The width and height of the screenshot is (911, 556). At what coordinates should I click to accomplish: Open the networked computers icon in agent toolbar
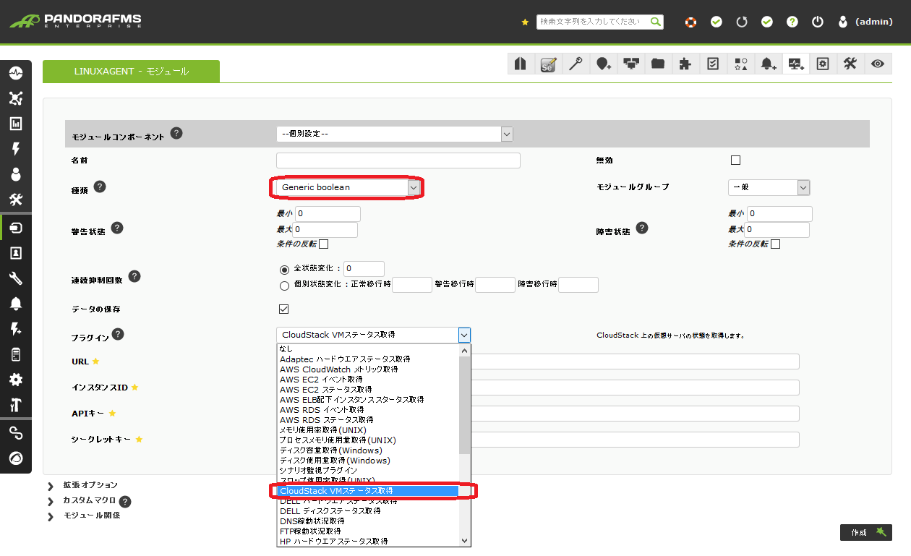click(630, 64)
